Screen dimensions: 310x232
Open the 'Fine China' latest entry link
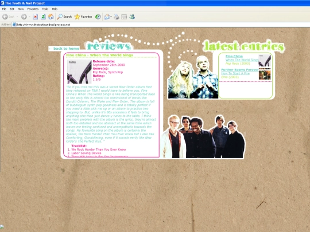pyautogui.click(x=234, y=56)
